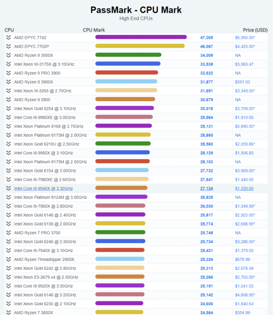Expand chevron beside Intel Core i9-9960X
Viewport: 273px width, 315px height.
[x=8, y=153]
